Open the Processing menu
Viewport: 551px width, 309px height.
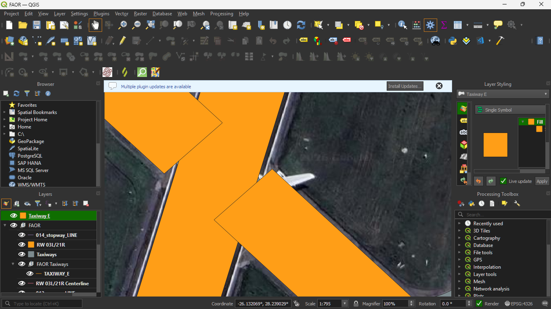coord(221,14)
